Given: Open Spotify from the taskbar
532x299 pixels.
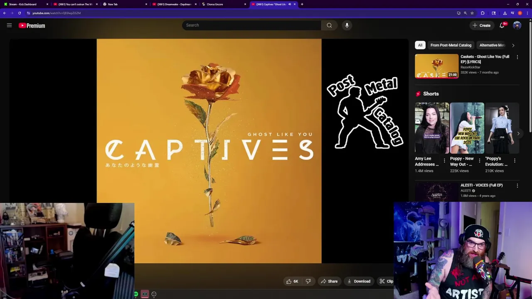Looking at the screenshot, I should pyautogui.click(x=135, y=294).
